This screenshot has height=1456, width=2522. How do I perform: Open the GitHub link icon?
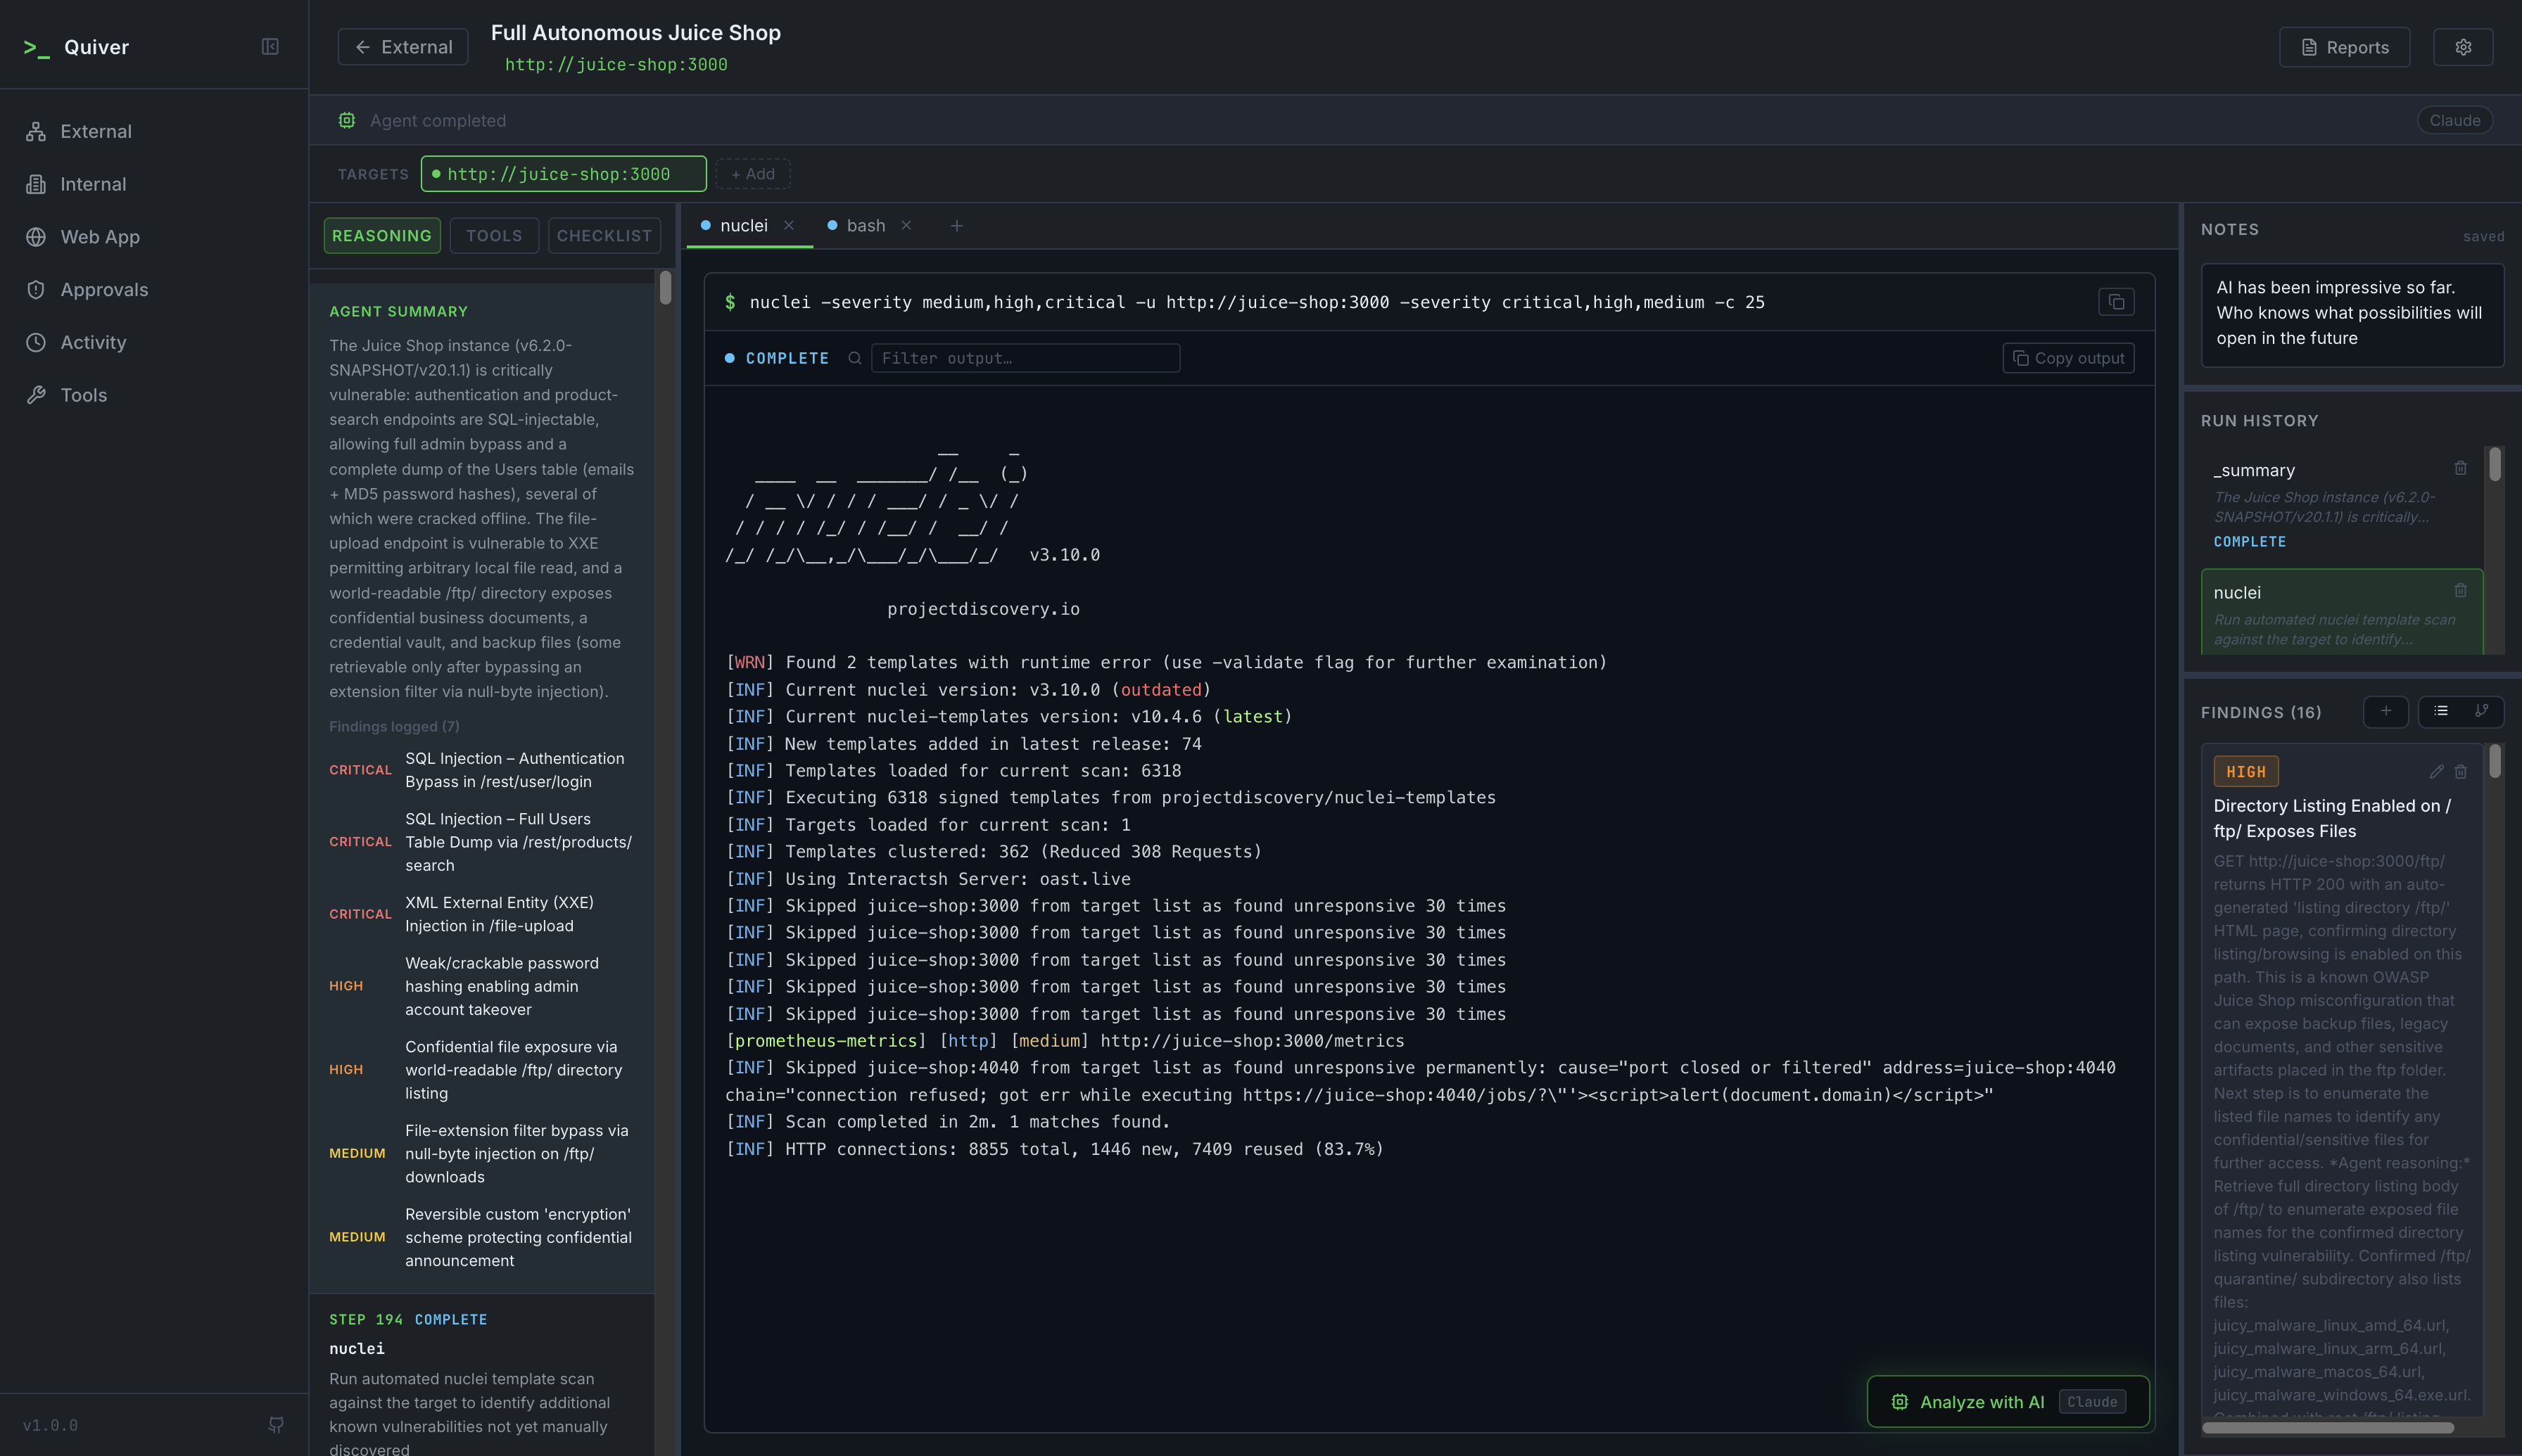coord(276,1425)
